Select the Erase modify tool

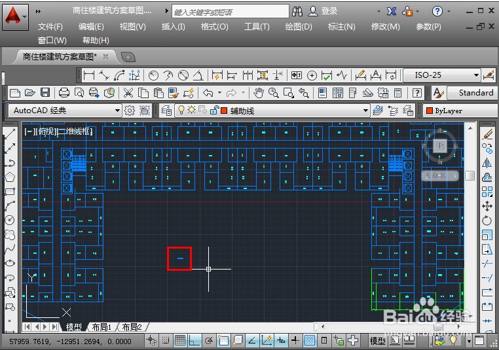click(x=487, y=135)
